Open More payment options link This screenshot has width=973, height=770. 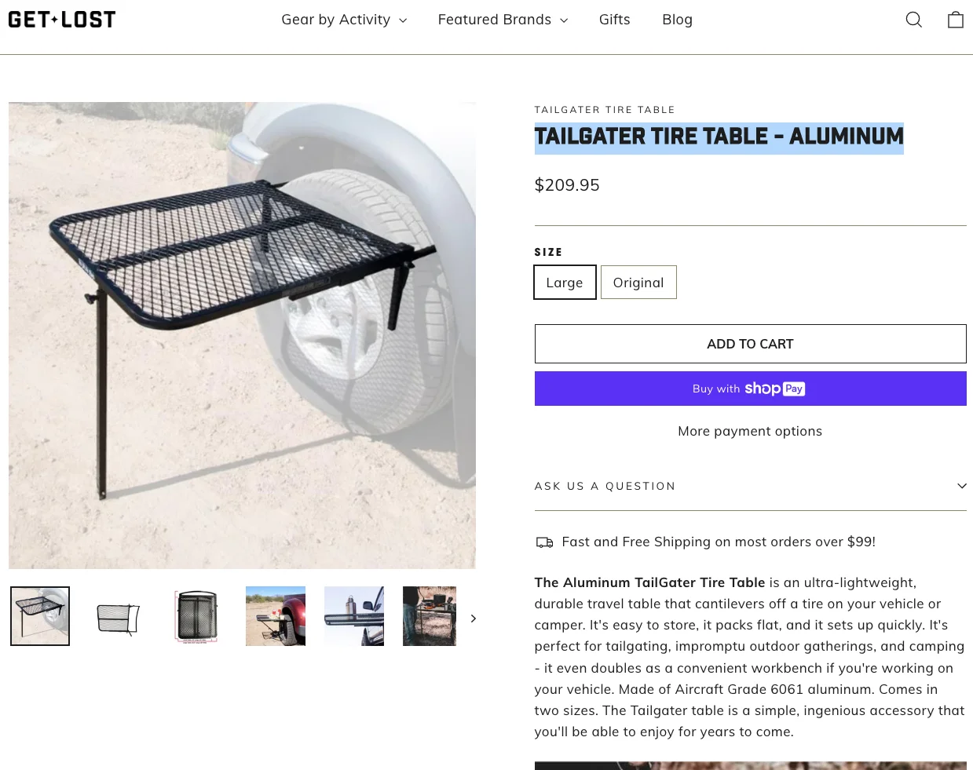(x=750, y=431)
